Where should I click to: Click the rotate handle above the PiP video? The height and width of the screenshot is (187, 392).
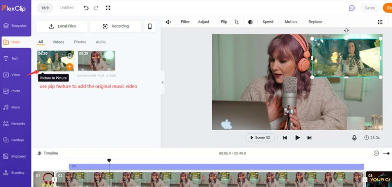pos(346,30)
